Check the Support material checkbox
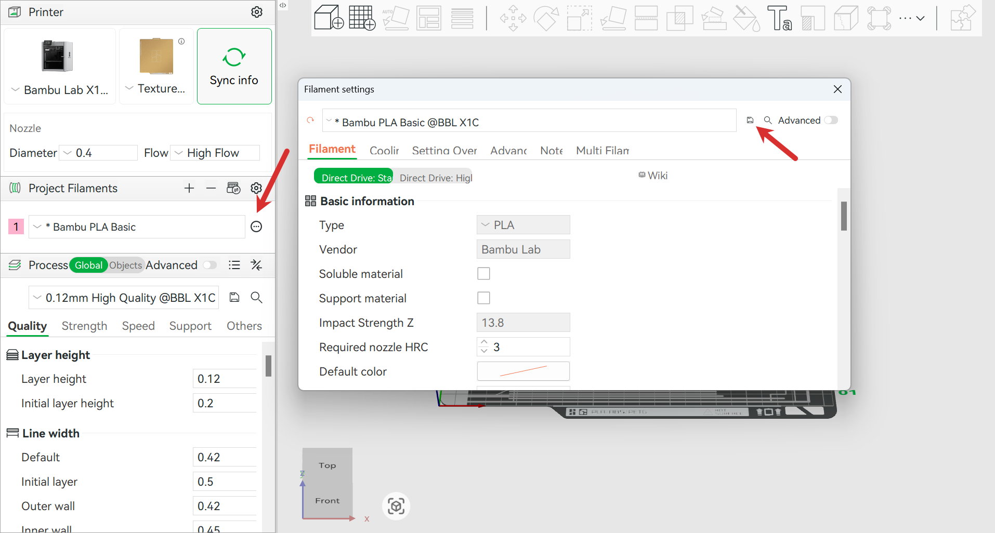Screen dimensions: 995x533 click(x=483, y=298)
